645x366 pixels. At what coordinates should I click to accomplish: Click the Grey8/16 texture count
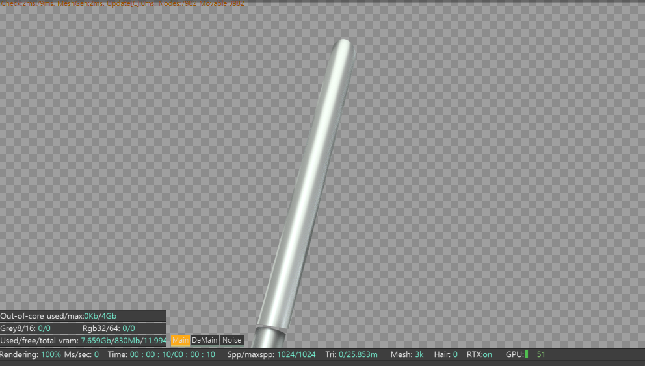point(25,328)
